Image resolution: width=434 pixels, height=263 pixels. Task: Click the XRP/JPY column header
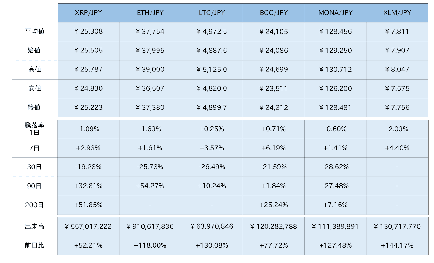click(88, 13)
